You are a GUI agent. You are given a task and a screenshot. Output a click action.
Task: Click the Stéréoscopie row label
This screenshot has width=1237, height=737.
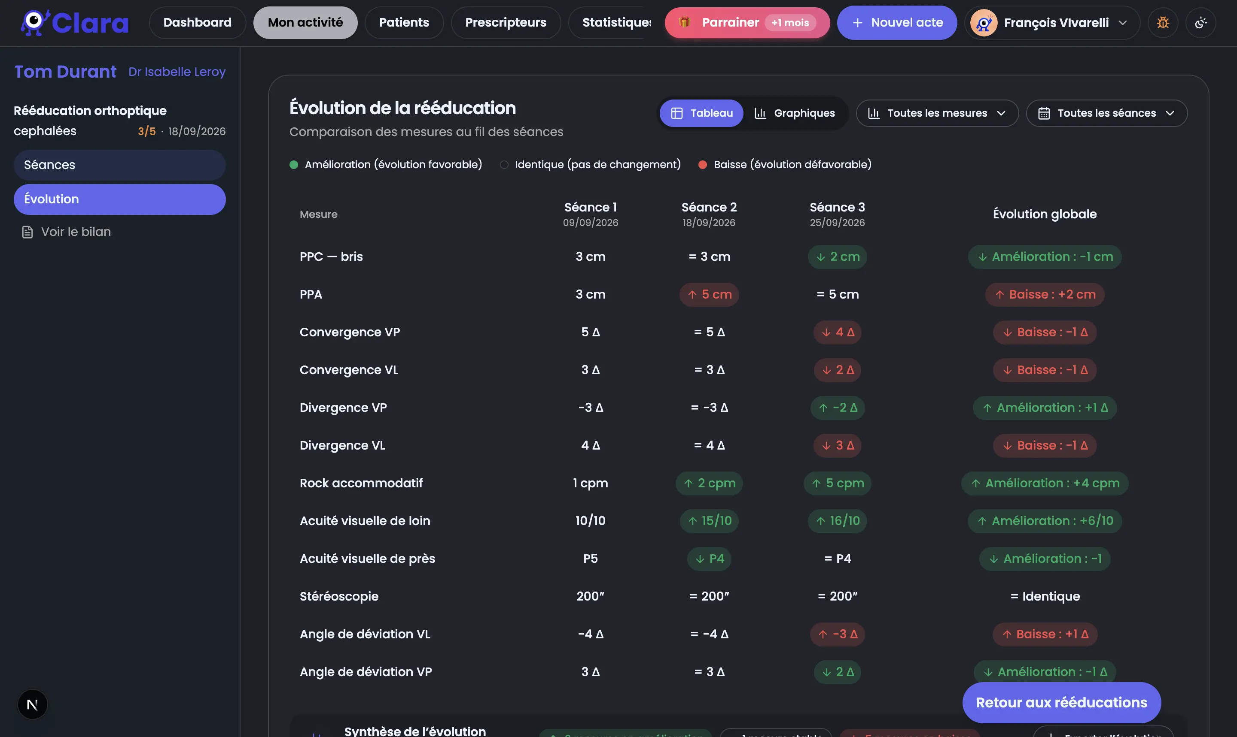pyautogui.click(x=339, y=596)
